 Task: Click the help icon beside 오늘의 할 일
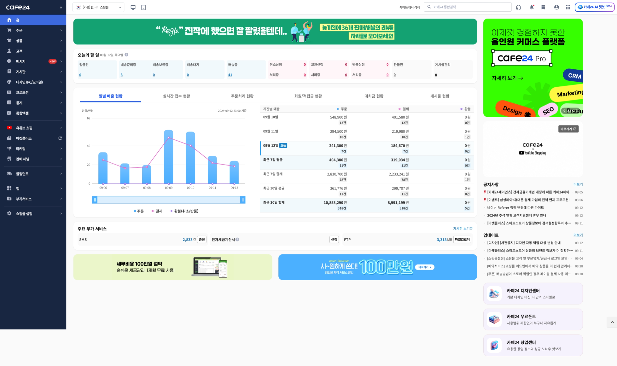(126, 55)
